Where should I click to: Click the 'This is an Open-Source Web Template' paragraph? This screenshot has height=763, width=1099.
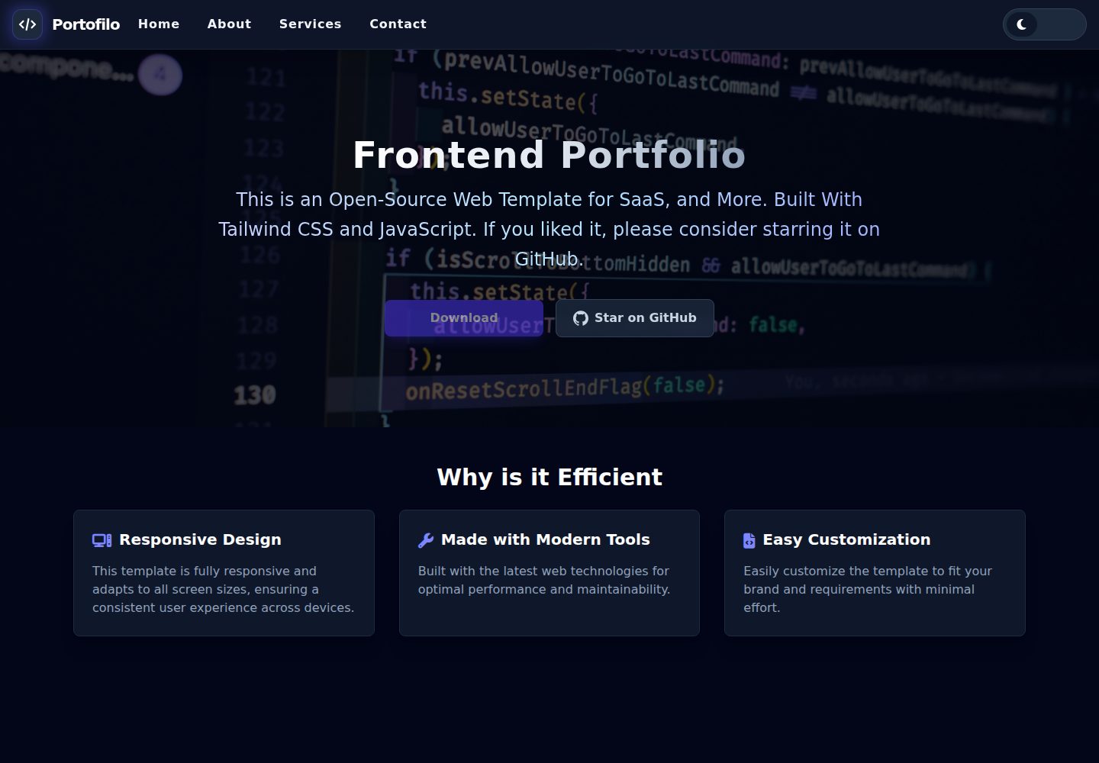[x=549, y=229]
